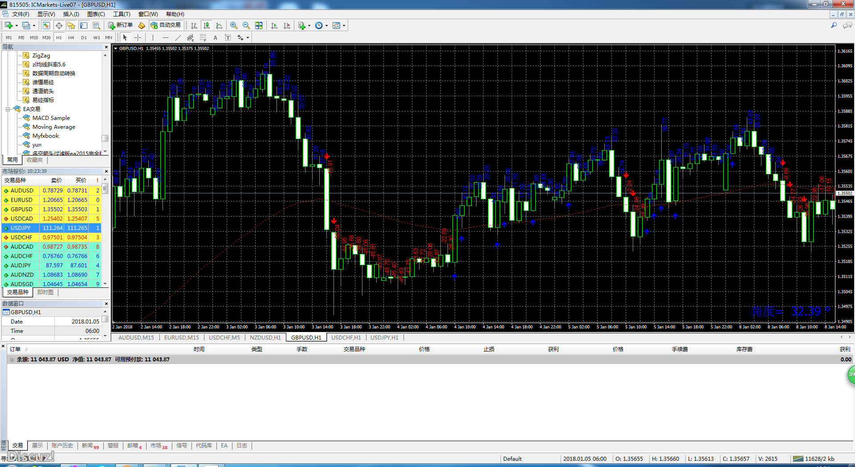
Task: Open the new chart dropdown arrow
Action: 16,25
